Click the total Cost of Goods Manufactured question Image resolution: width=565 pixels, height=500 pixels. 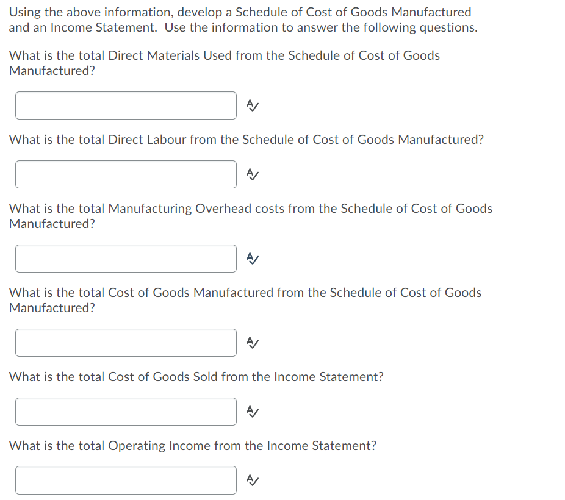(x=245, y=300)
